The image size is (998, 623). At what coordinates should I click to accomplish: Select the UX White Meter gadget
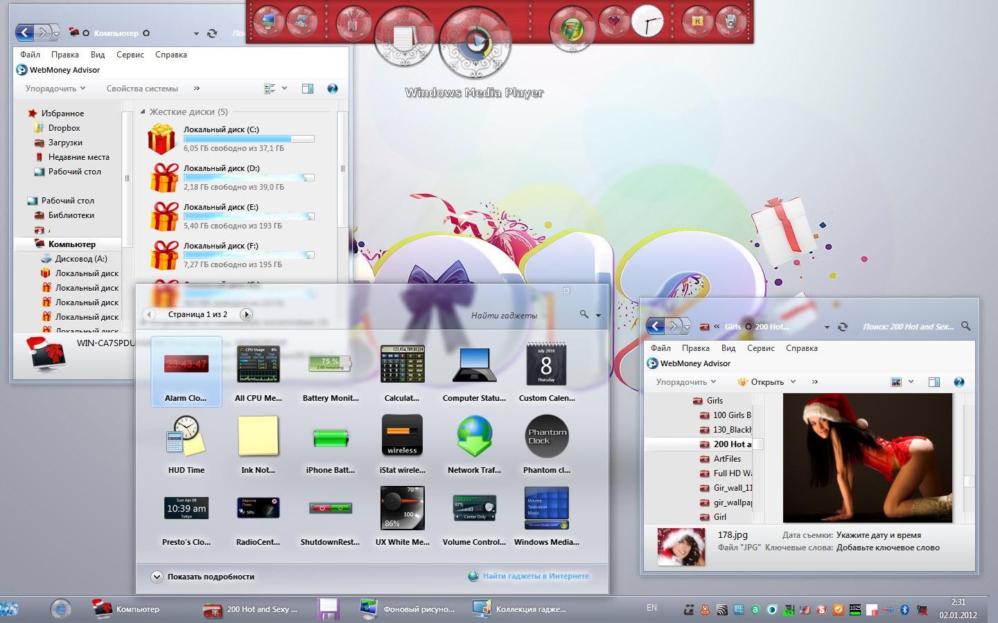[x=402, y=516]
